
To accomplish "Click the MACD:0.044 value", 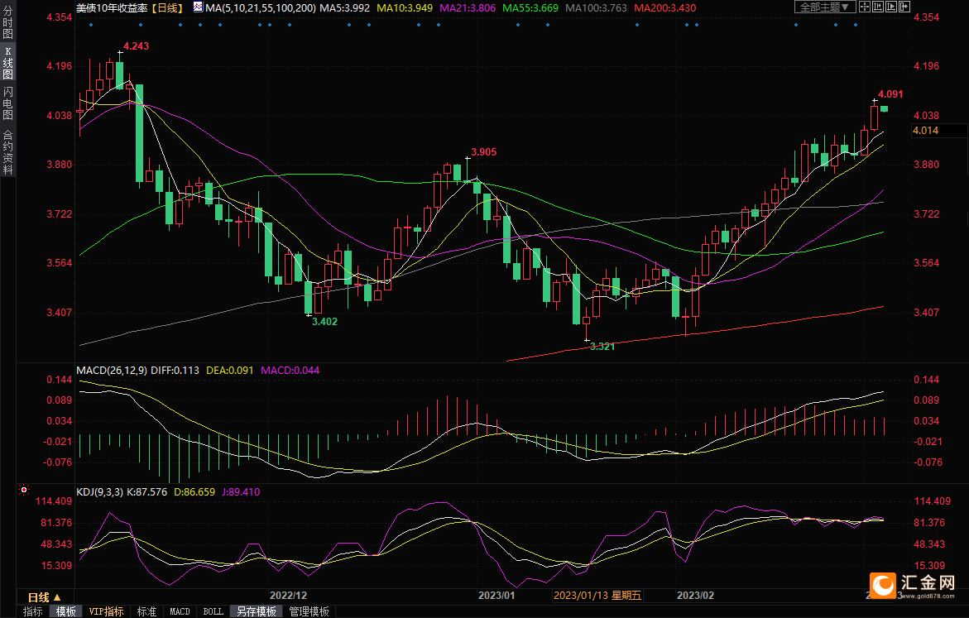I will click(290, 370).
